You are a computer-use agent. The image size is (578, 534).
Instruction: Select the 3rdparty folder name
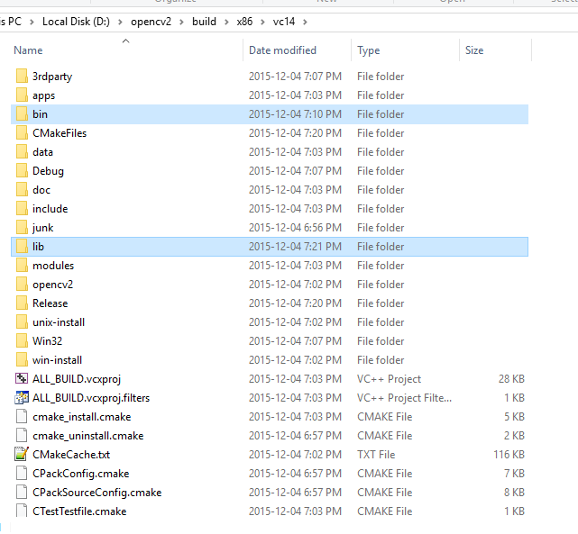pos(52,77)
